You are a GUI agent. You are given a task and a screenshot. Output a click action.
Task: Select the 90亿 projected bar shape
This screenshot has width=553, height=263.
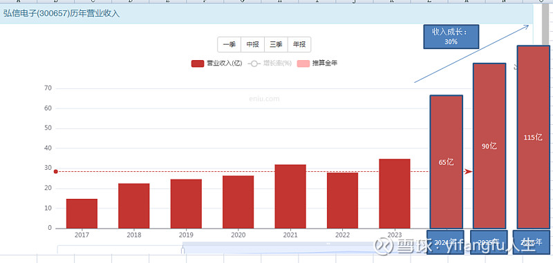(489, 146)
